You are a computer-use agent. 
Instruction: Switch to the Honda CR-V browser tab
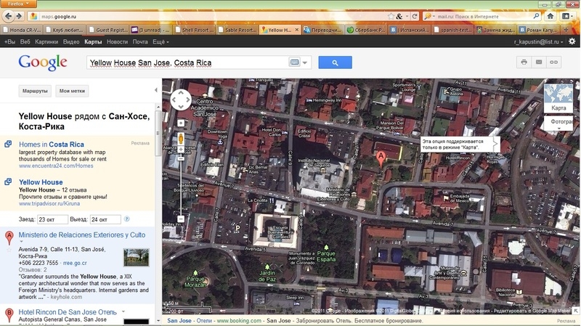pyautogui.click(x=22, y=30)
